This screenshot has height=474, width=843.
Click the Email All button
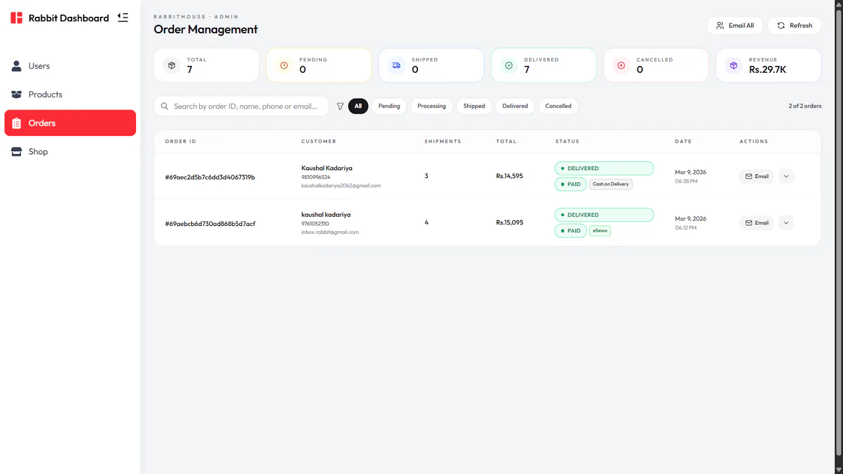click(734, 25)
